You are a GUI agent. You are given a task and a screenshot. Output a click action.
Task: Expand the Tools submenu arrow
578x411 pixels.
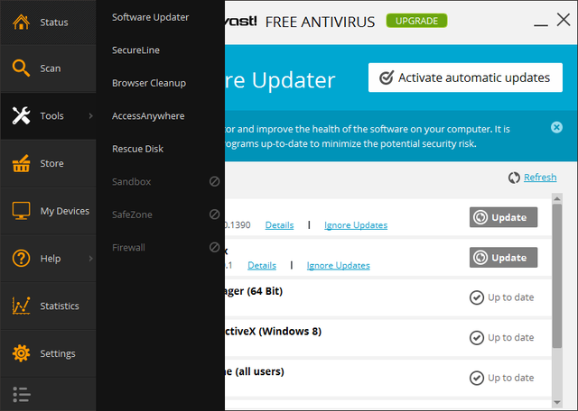tap(90, 116)
